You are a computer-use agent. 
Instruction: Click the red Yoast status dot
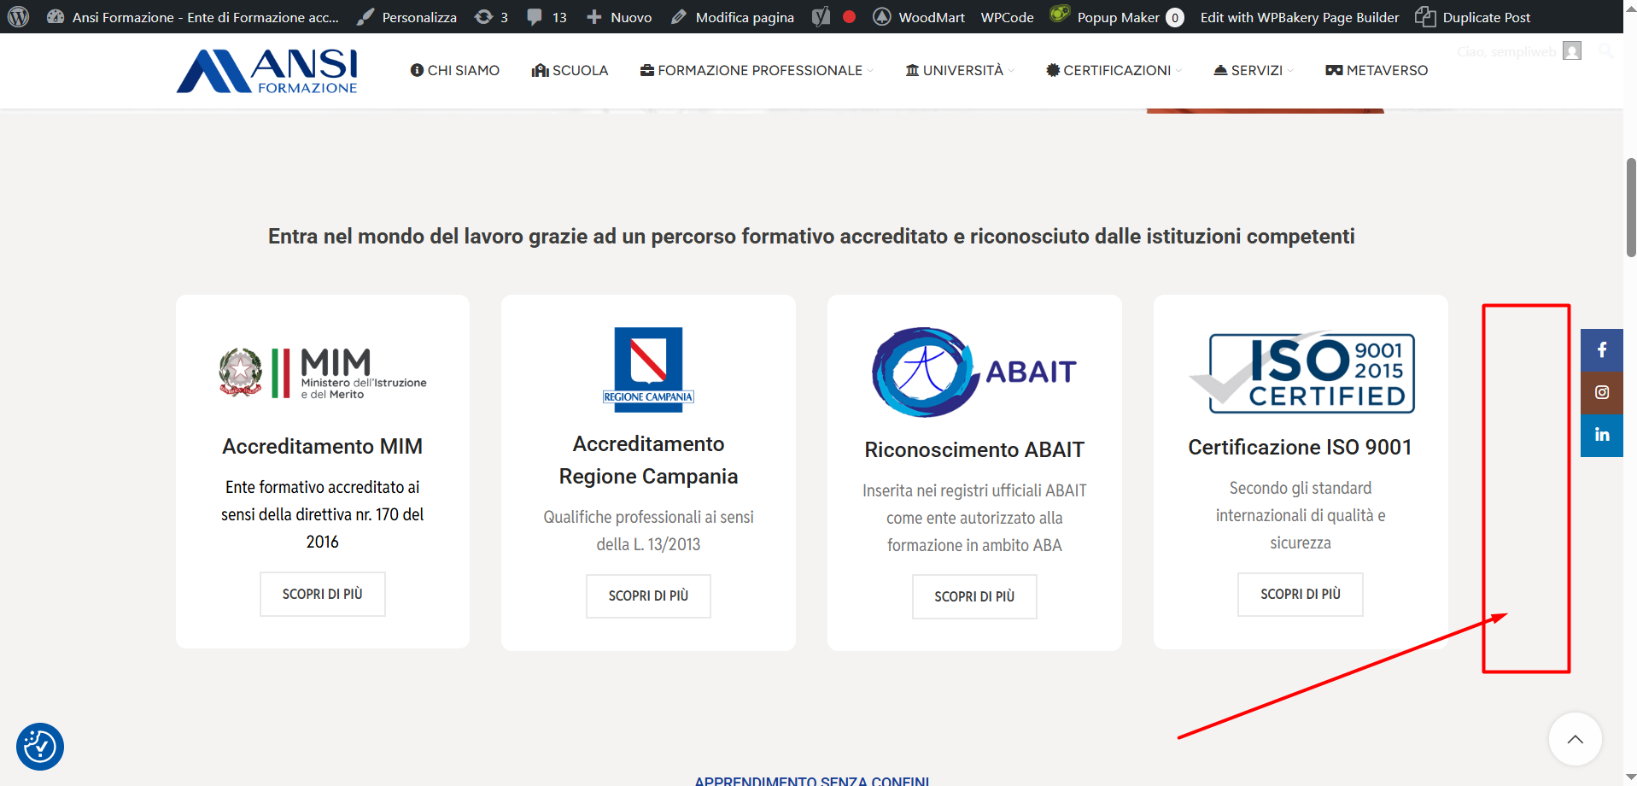(849, 16)
